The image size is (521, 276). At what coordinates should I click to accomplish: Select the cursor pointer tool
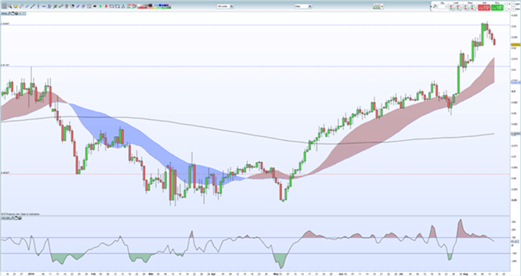coord(4,6)
